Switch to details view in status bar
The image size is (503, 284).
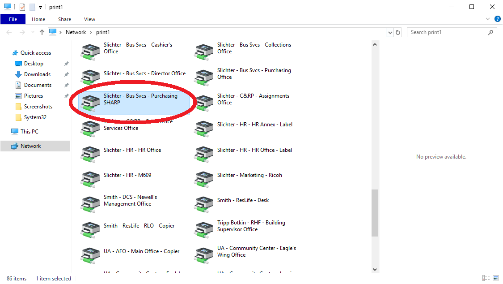486,278
